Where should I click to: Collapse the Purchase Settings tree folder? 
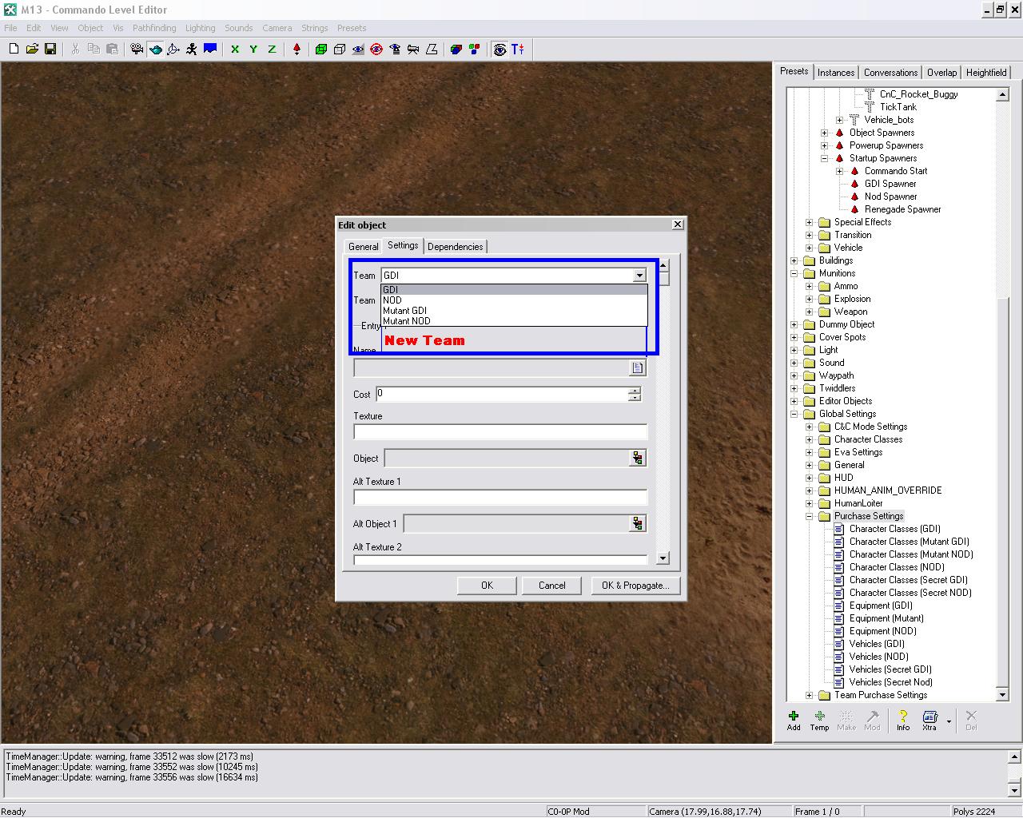coord(809,516)
